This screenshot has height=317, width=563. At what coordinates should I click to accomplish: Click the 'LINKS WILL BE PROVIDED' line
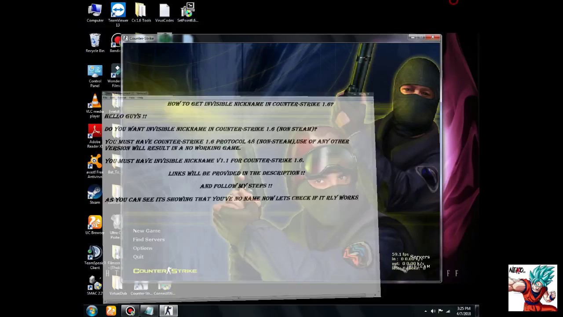tap(237, 173)
